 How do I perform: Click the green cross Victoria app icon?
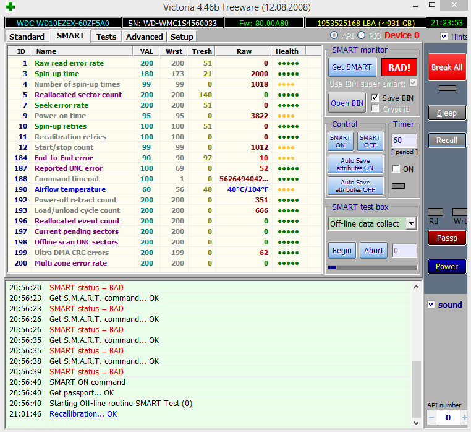pos(11,7)
